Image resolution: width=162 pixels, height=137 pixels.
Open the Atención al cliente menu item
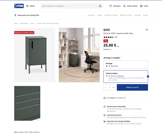coord(126,15)
